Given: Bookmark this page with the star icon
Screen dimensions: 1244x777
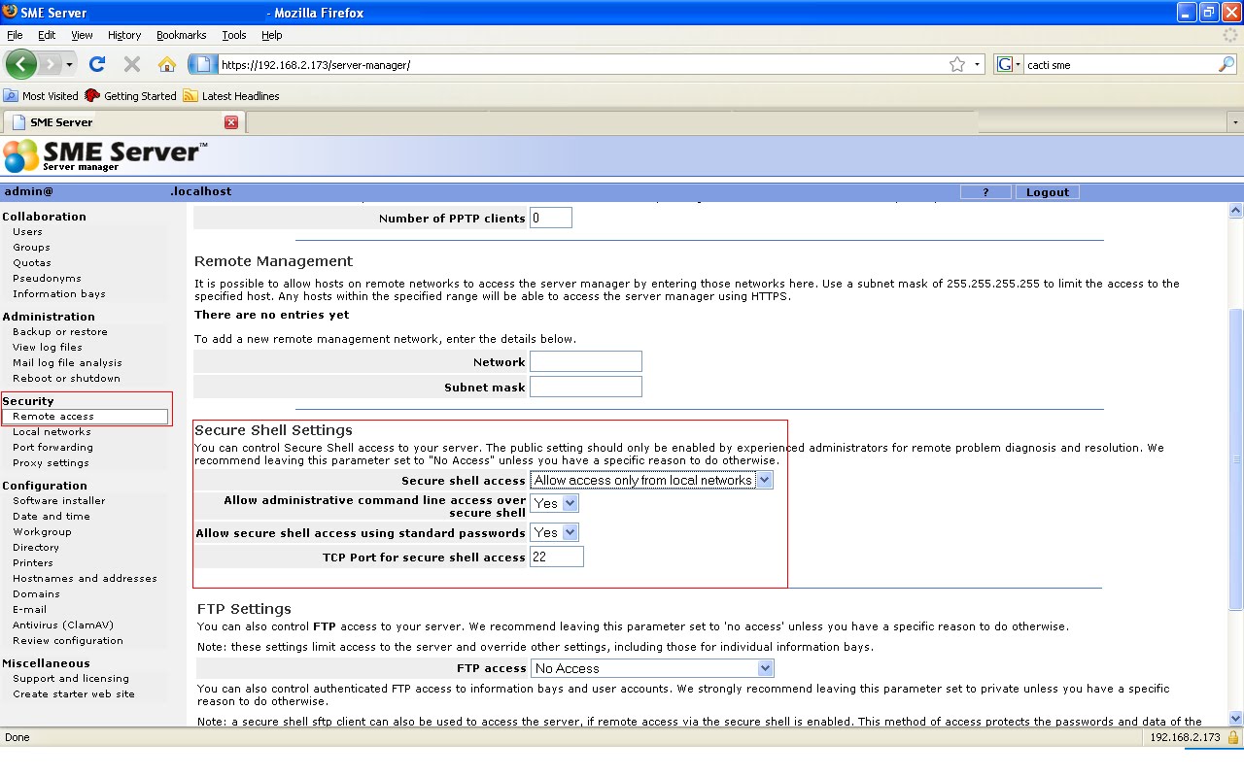Looking at the screenshot, I should pyautogui.click(x=957, y=64).
